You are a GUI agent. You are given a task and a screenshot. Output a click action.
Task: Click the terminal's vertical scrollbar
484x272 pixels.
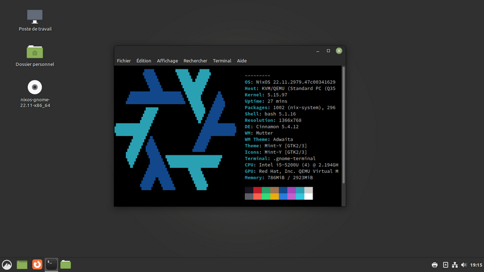coord(343,125)
